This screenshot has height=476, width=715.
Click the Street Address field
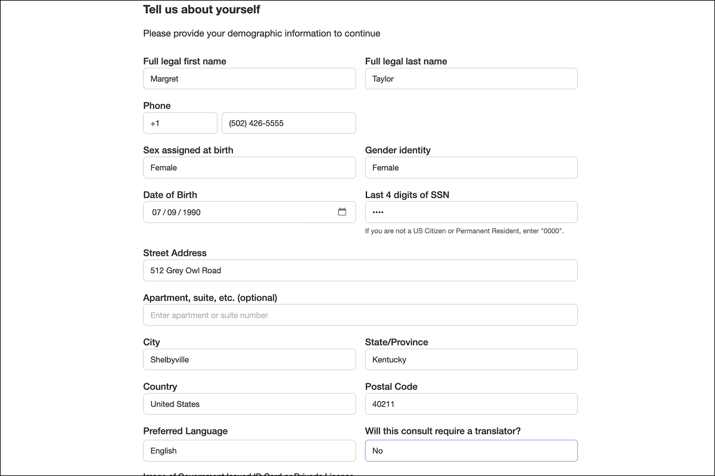coord(360,270)
